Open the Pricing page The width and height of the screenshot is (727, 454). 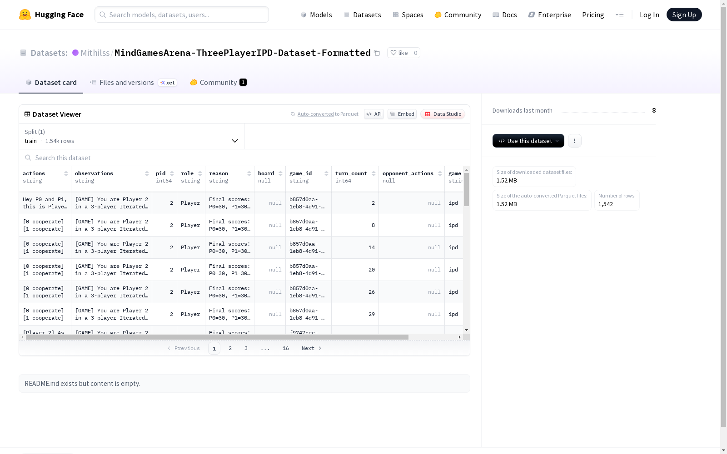pos(593,15)
